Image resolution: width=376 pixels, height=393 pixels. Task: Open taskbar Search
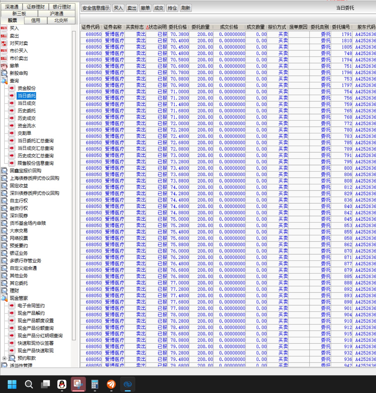(x=29, y=384)
